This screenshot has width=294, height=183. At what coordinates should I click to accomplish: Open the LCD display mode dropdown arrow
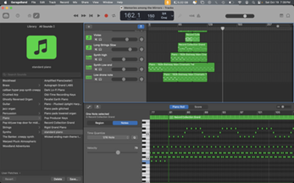click(172, 16)
